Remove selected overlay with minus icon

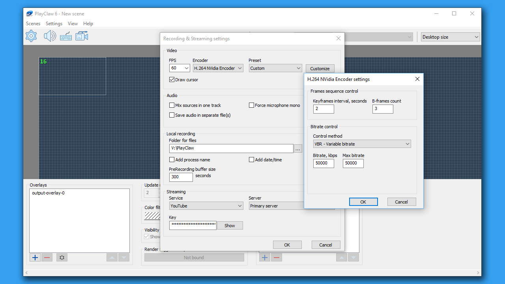click(47, 257)
